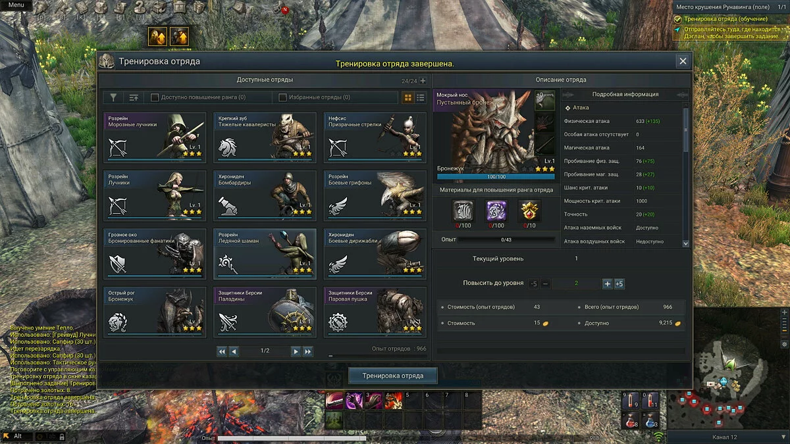Click purple rank-up material icon 0/100
This screenshot has width=790, height=444.
tap(496, 210)
